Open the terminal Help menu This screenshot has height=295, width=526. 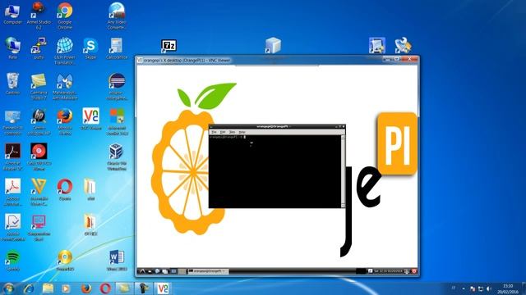click(x=242, y=132)
